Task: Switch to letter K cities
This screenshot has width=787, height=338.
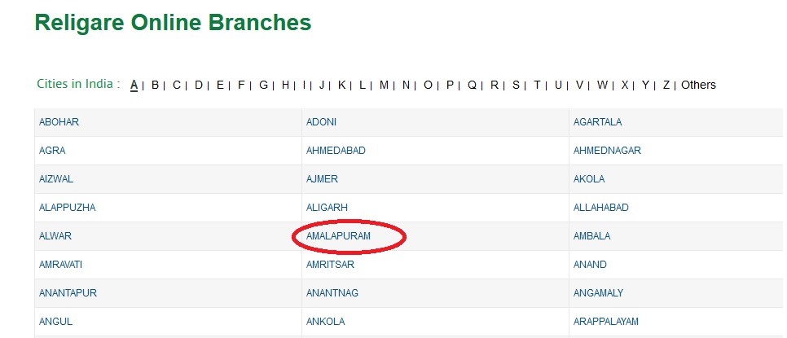Action: click(x=342, y=85)
